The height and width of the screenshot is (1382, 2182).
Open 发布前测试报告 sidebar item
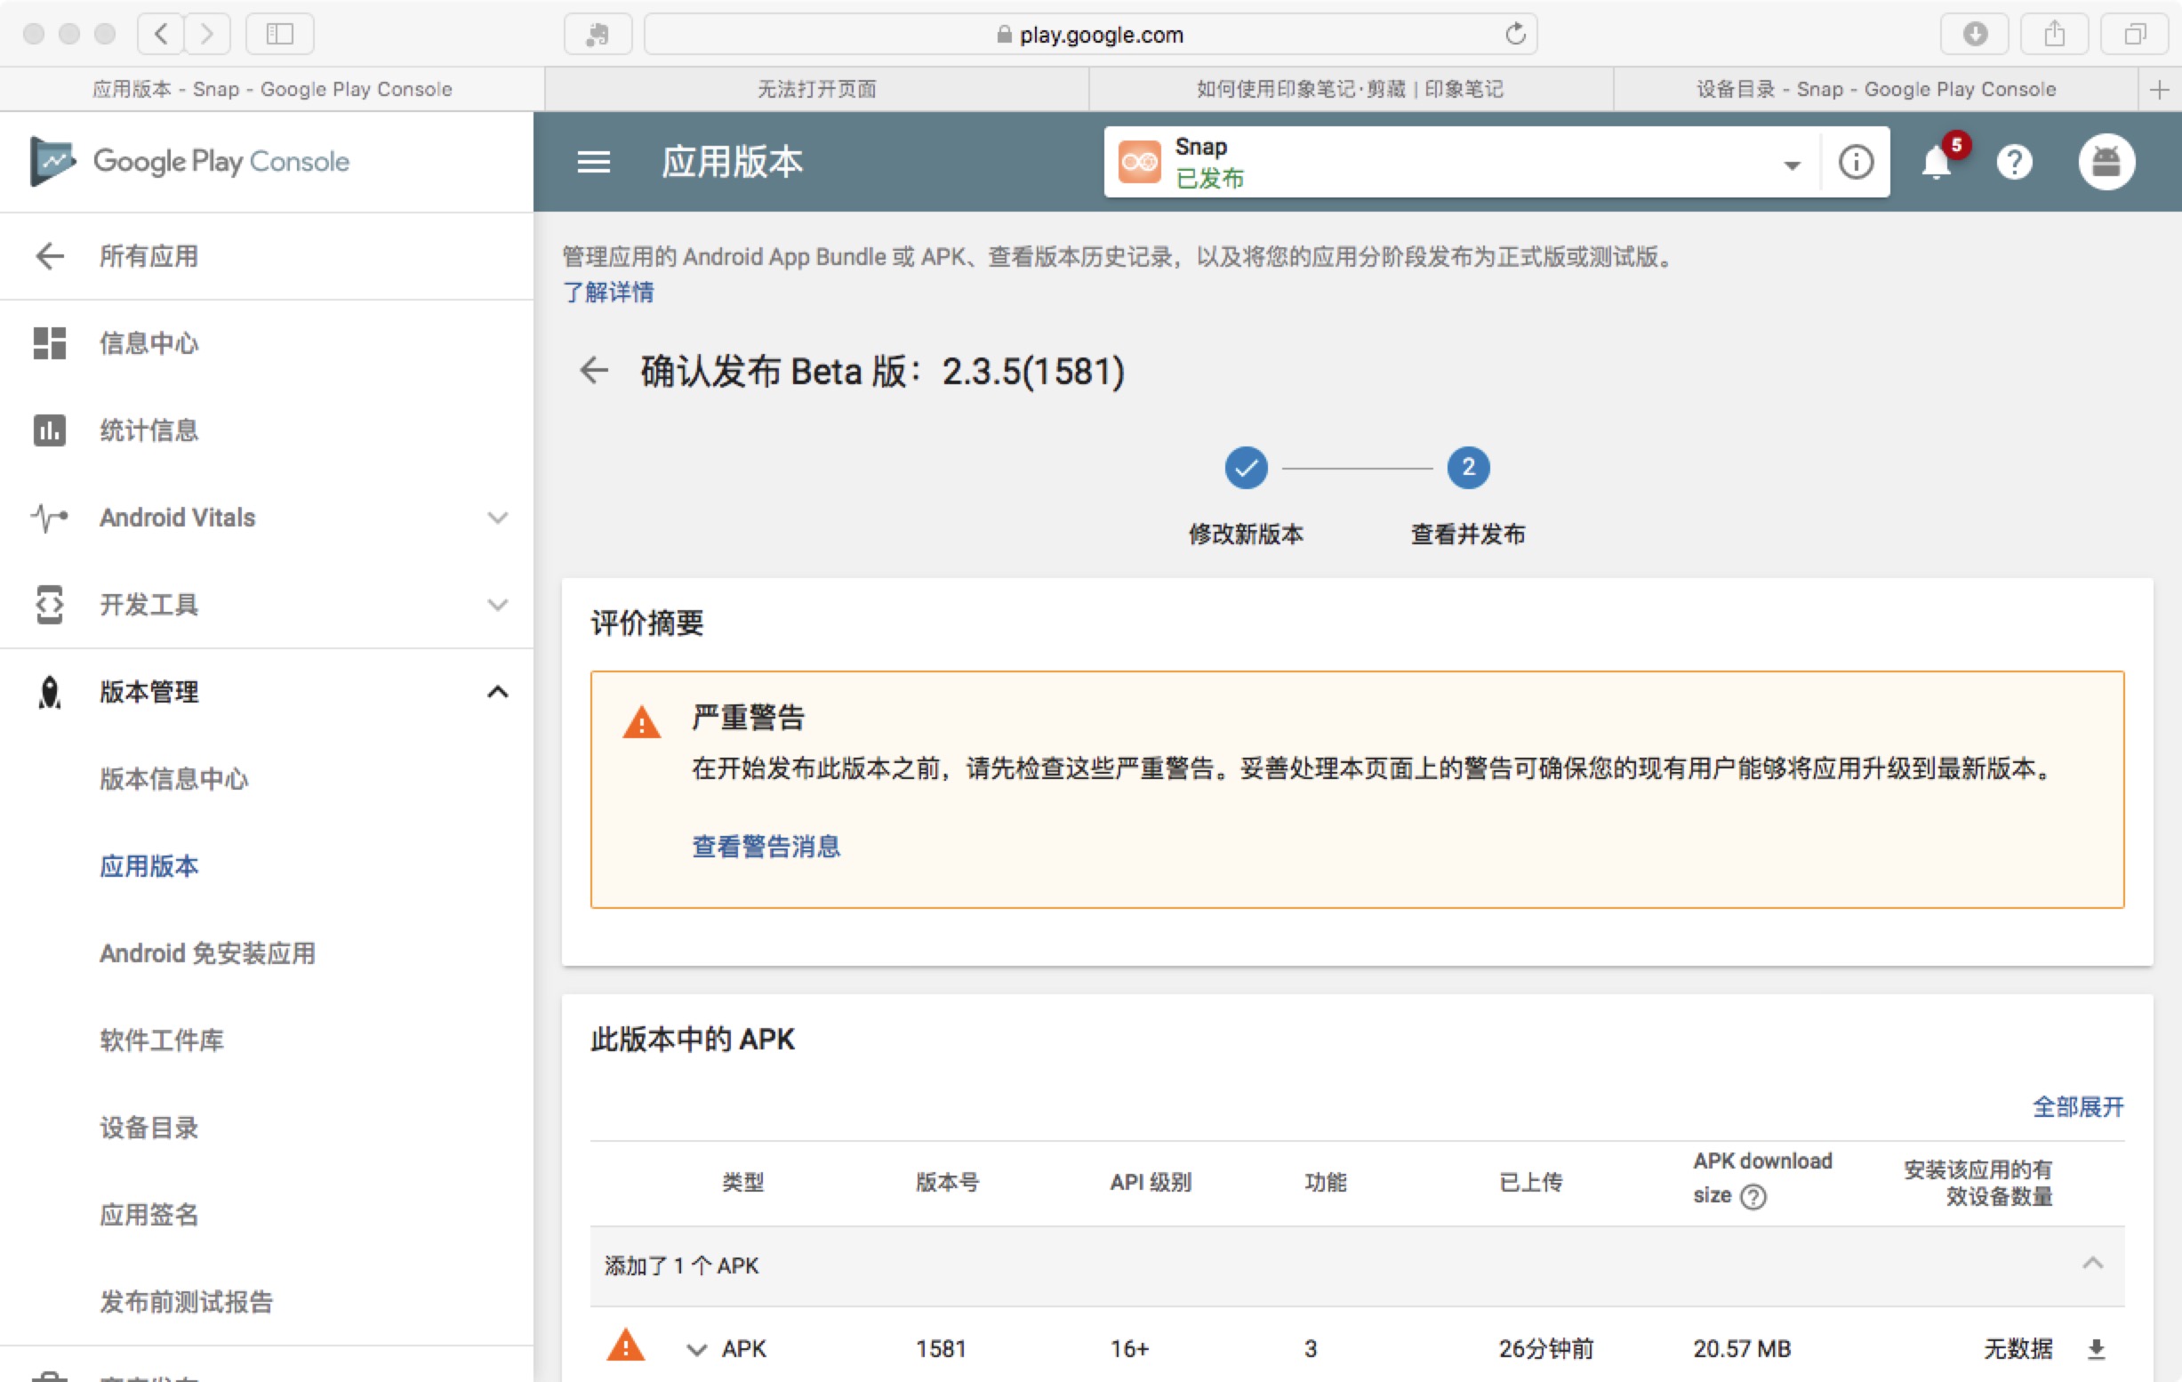pos(187,1301)
